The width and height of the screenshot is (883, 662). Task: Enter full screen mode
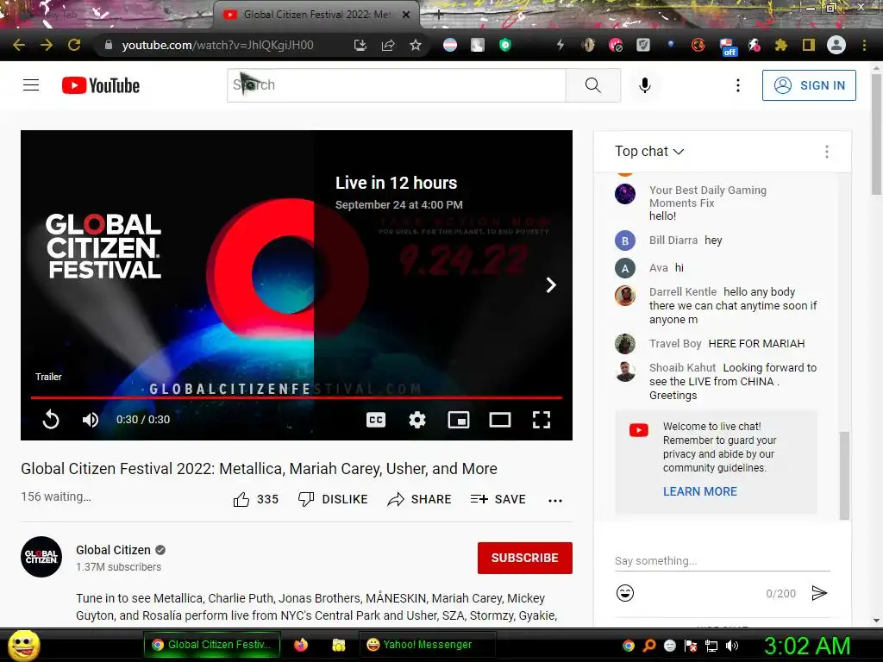tap(542, 420)
